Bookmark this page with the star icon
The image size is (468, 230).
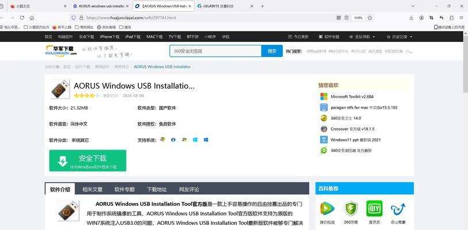(370, 18)
